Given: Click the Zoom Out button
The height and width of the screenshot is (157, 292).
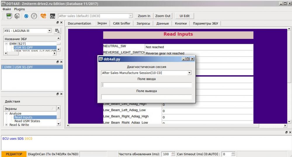Looking at the screenshot, I should coord(163,16).
